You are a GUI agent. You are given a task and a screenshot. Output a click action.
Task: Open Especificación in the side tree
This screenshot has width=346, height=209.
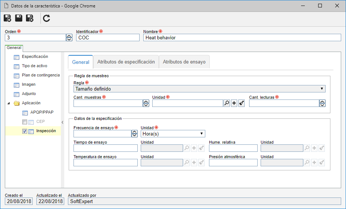[35, 57]
